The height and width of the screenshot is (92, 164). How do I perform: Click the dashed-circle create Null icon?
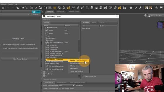[46, 8]
